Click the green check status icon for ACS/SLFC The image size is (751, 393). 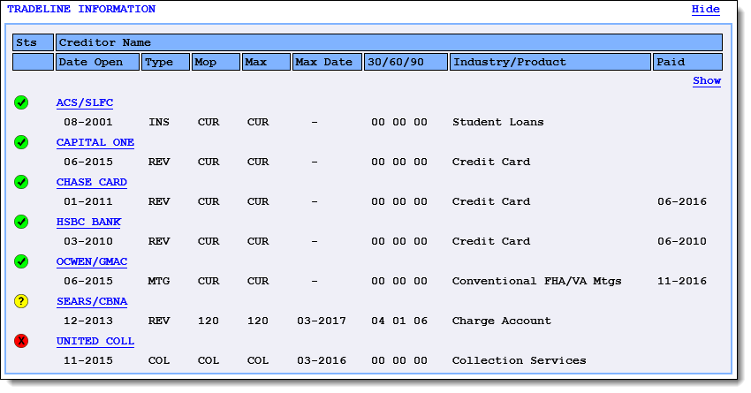(21, 102)
